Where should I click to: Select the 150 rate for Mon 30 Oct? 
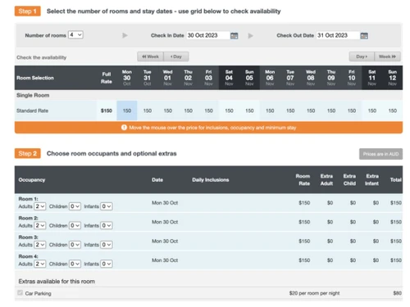127,111
